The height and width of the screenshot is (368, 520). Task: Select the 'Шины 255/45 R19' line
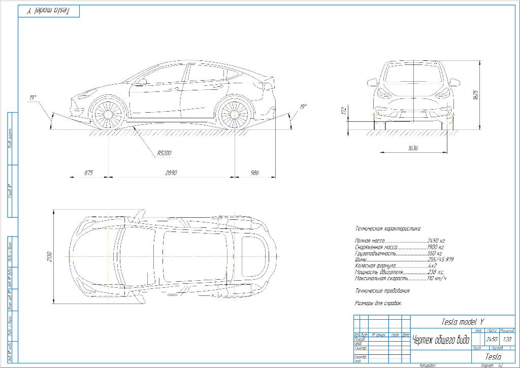(x=404, y=259)
